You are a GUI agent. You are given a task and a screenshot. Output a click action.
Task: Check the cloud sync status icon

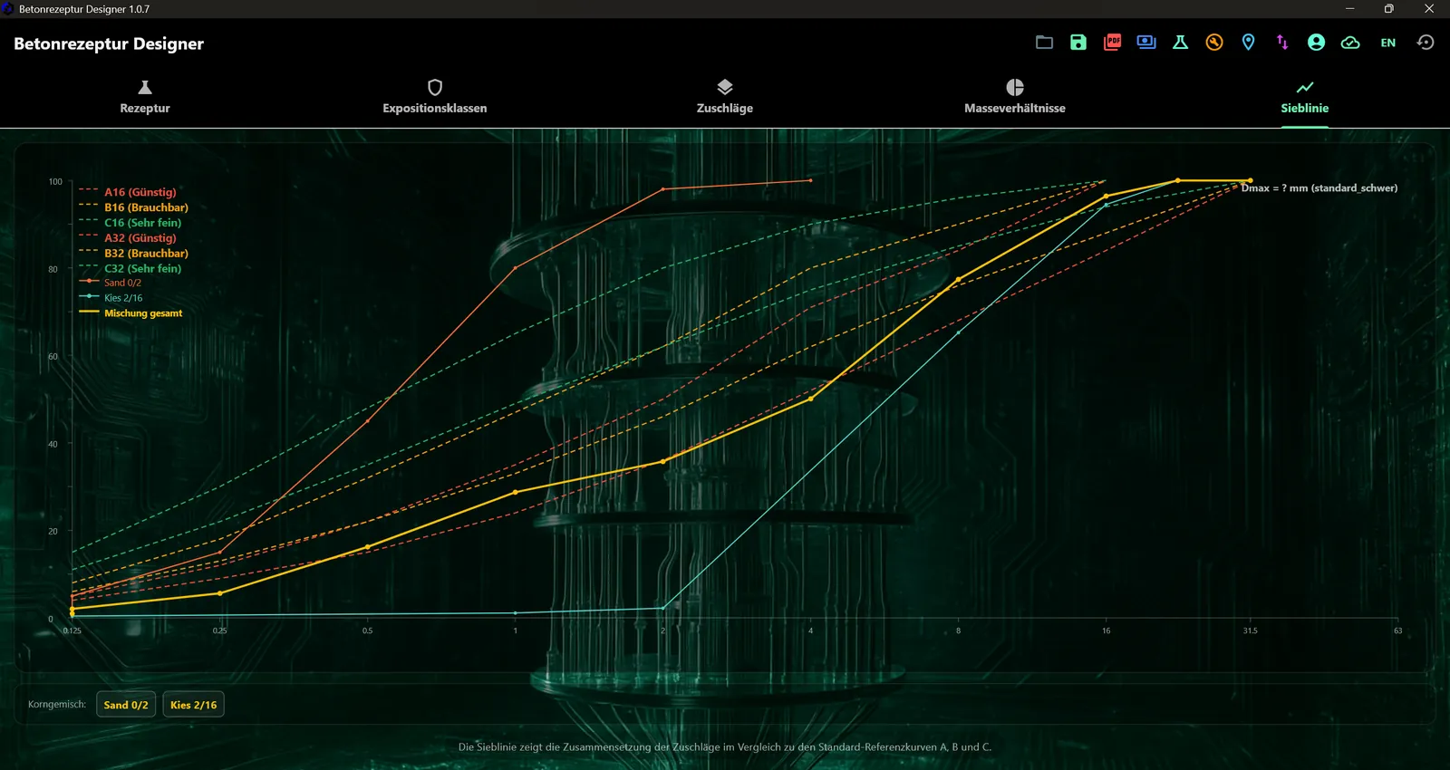(x=1350, y=43)
